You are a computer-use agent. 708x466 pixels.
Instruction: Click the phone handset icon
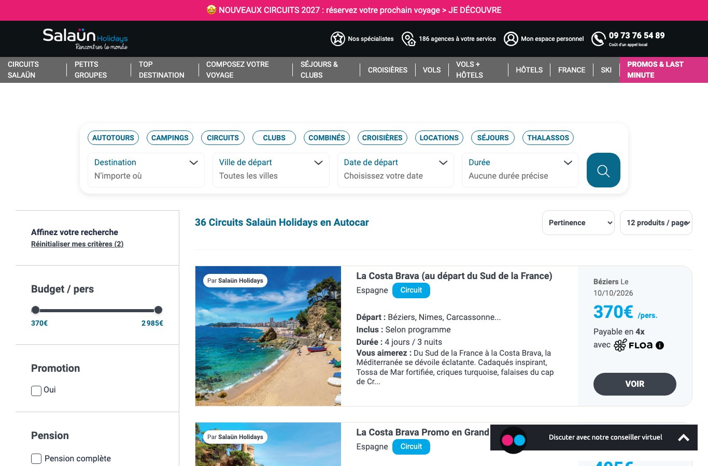[x=599, y=39]
